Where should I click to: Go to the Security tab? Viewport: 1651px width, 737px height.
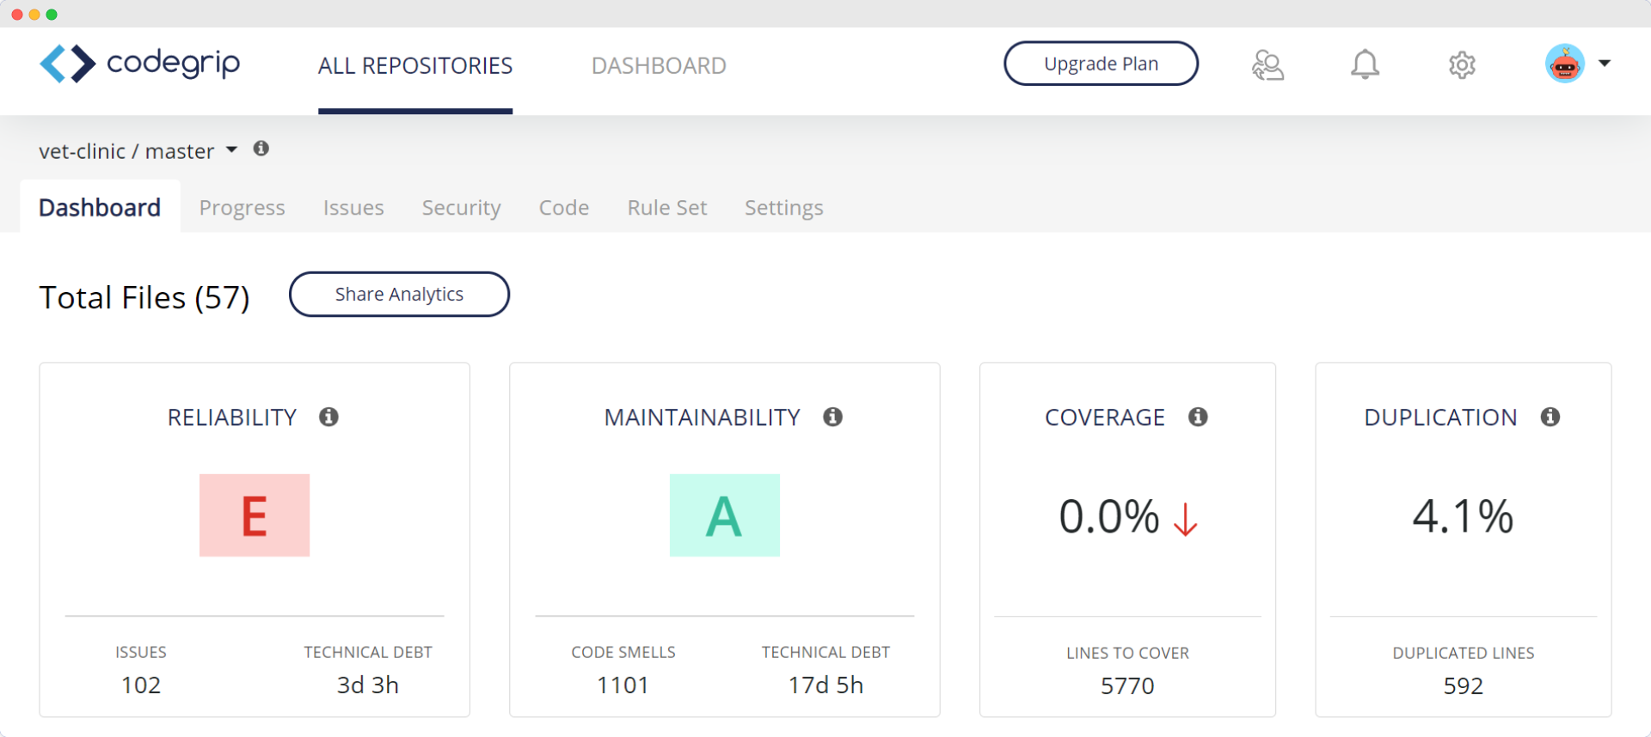click(x=461, y=208)
